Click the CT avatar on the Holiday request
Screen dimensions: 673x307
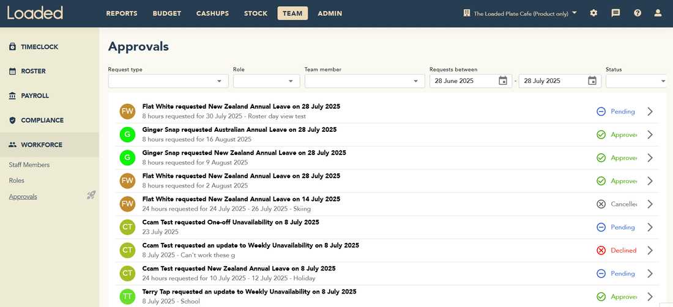click(x=127, y=273)
